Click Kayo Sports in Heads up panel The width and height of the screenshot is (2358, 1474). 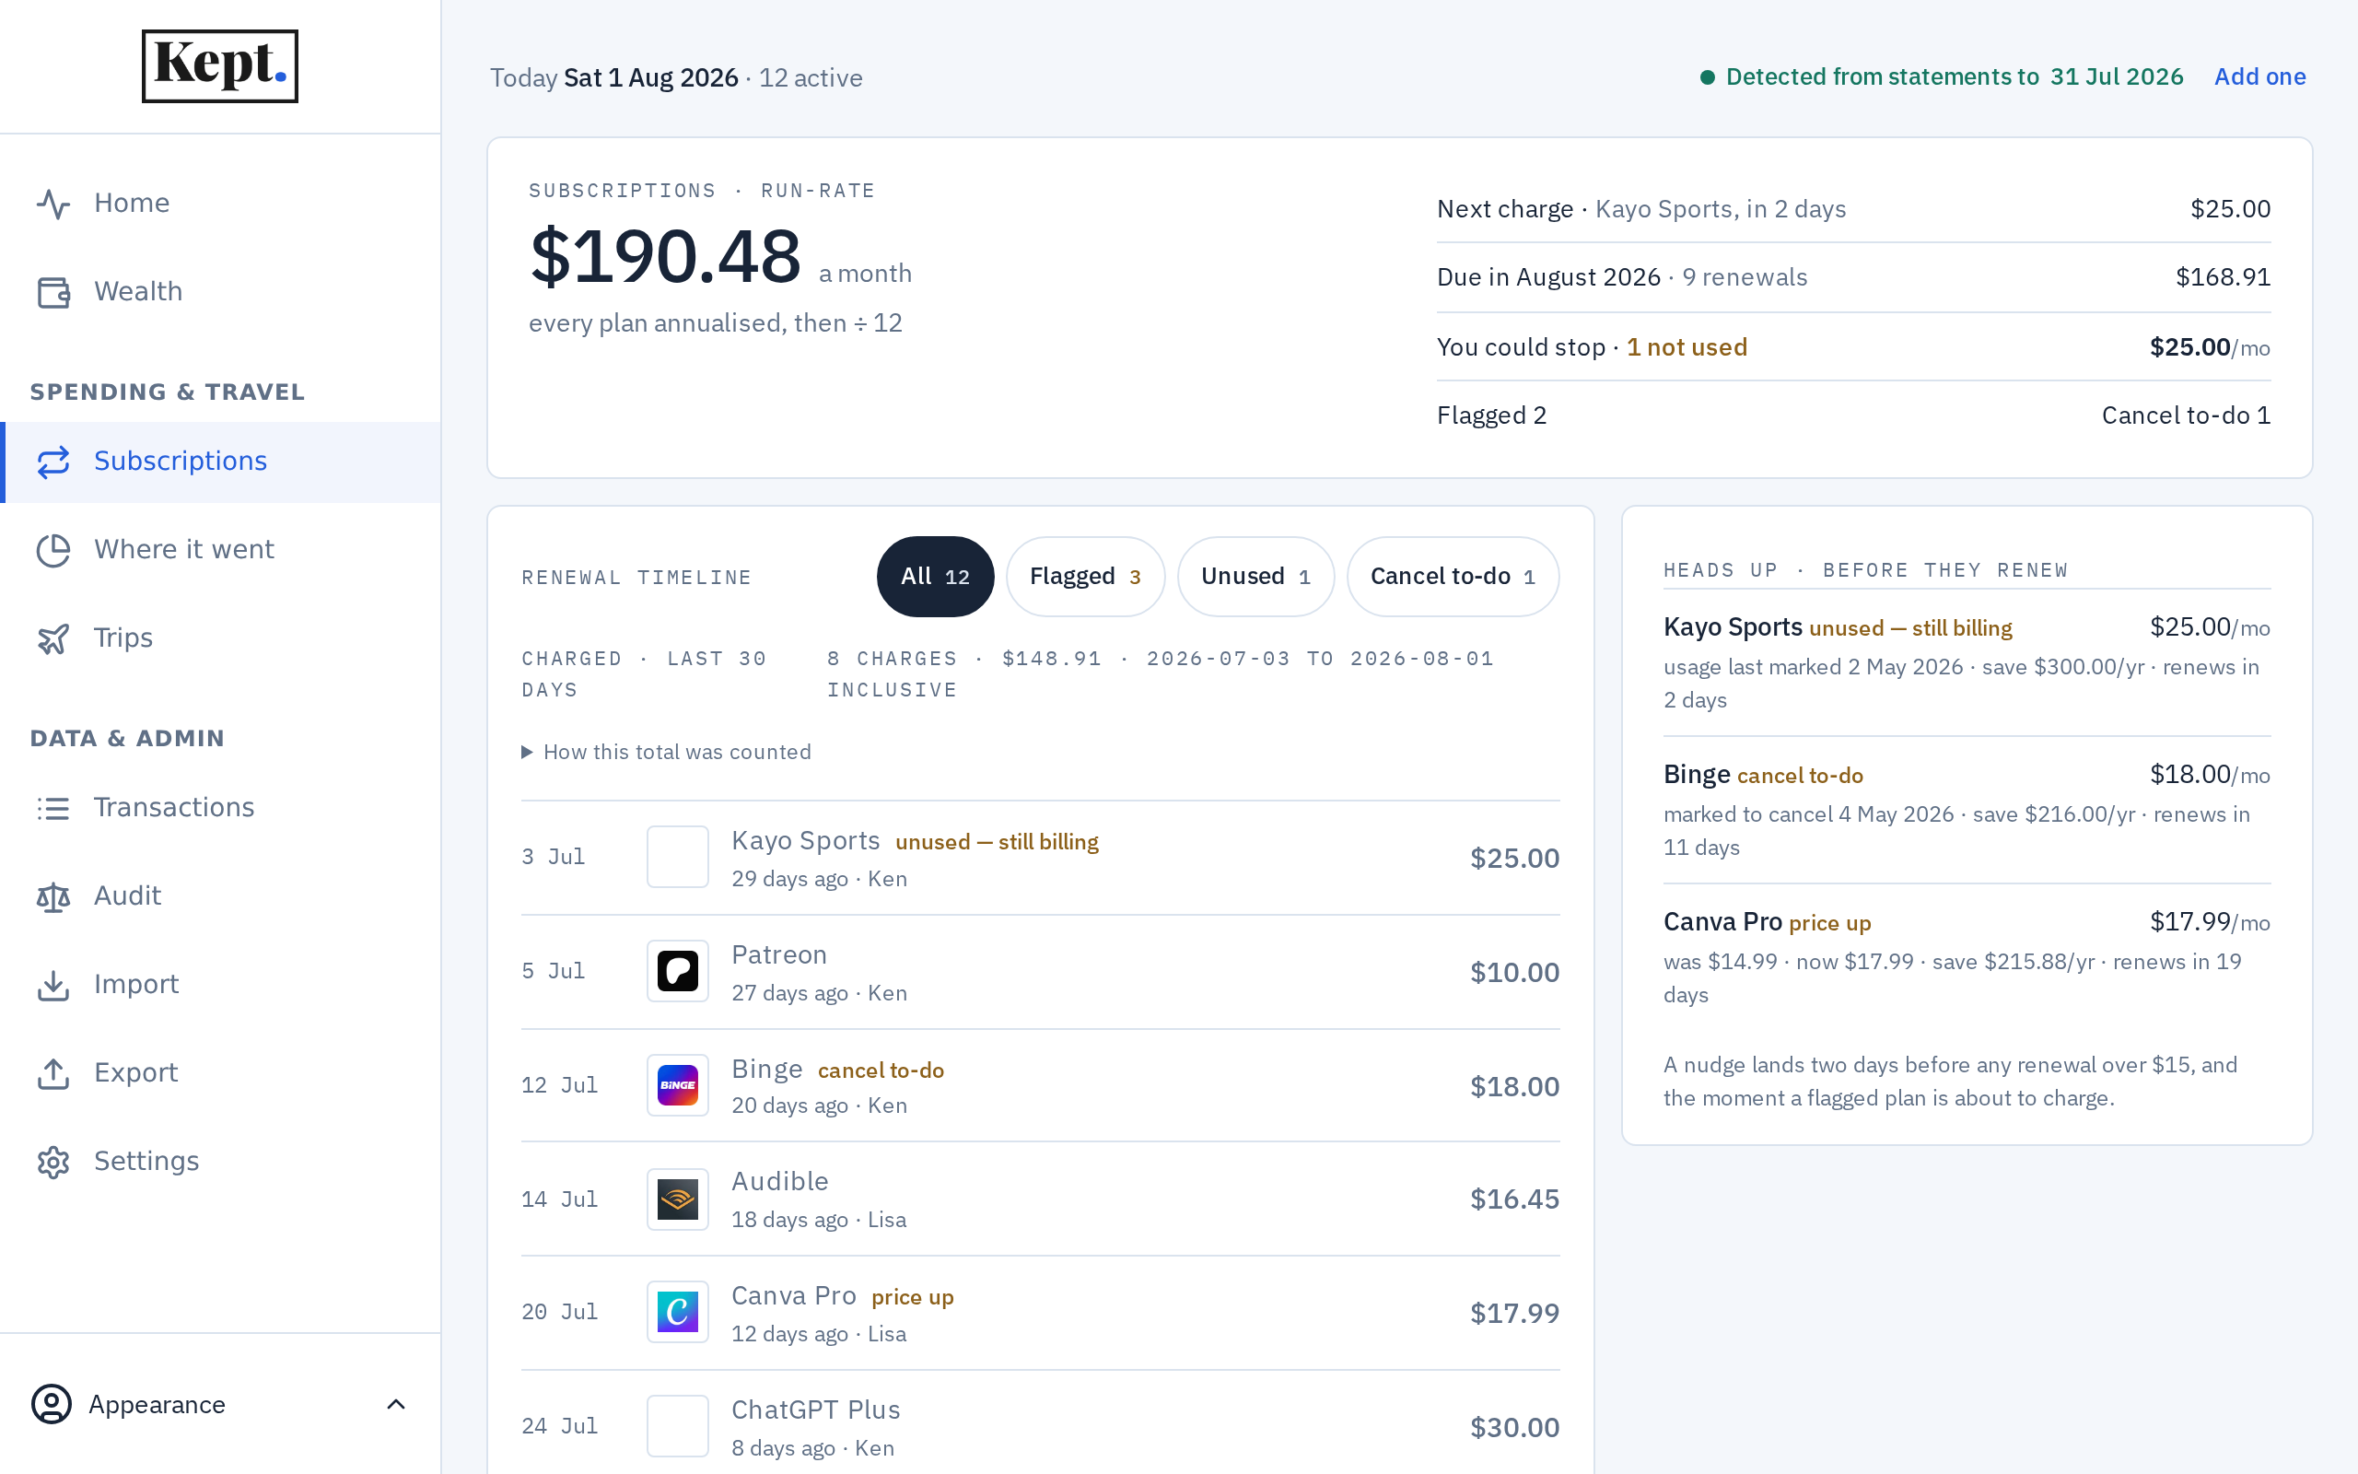[x=1967, y=663]
